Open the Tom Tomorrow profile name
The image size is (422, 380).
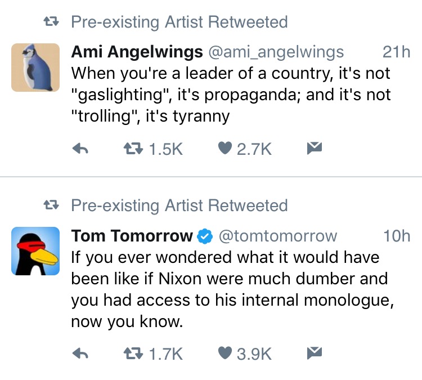[x=132, y=236]
